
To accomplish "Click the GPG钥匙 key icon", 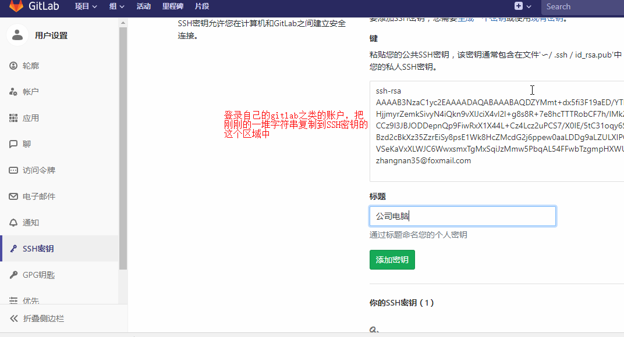I will click(x=13, y=275).
